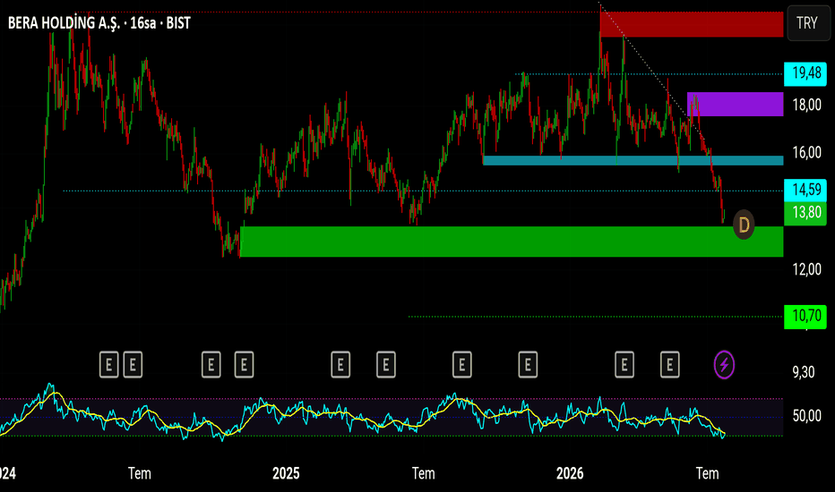The image size is (835, 492).
Task: Select the purple supply zone rectangle
Action: tap(735, 105)
